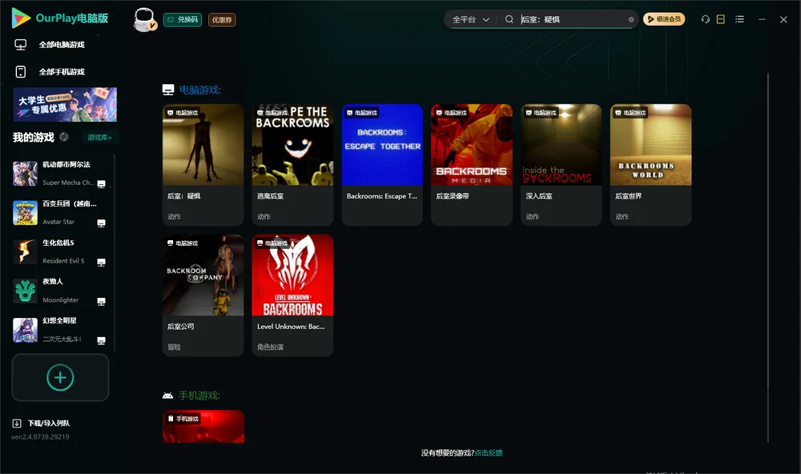
Task: Open the 大学生专属优惠 promotional banner
Action: pyautogui.click(x=65, y=105)
